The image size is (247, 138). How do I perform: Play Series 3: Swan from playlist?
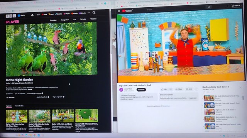222,105
